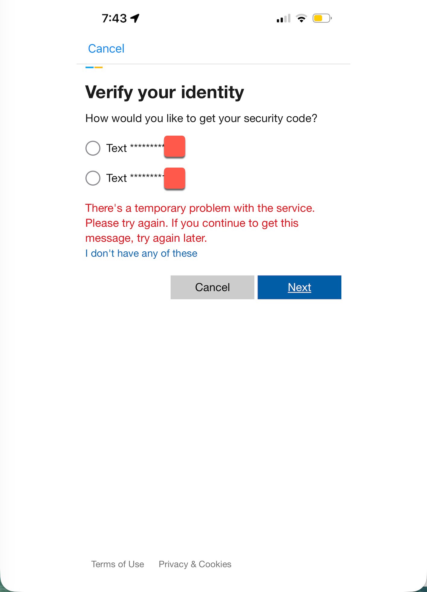This screenshot has width=427, height=592.
Task: Open the 'I don't have any of these' link
Action: (x=141, y=253)
